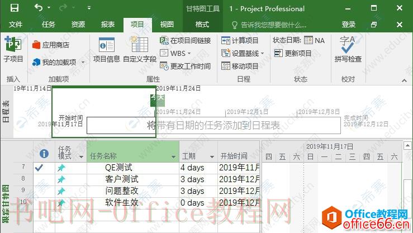413x233 pixels.
Task: Select row header number 9
Action: 23,191
